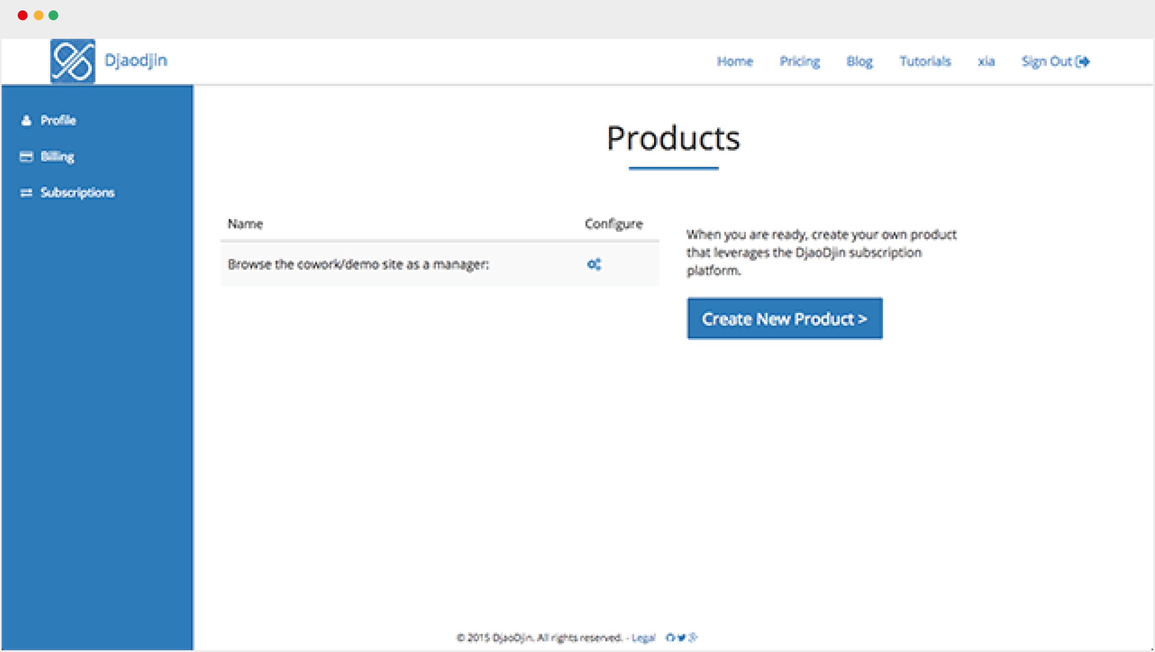The image size is (1155, 652).
Task: Open the Pricing page
Action: pyautogui.click(x=799, y=61)
